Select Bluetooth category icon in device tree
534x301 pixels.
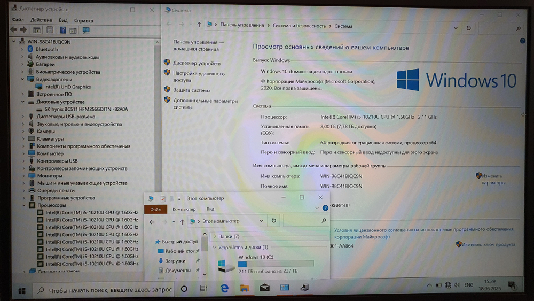pyautogui.click(x=30, y=49)
